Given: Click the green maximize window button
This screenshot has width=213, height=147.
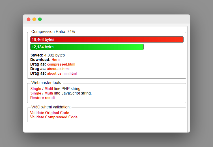Looking at the screenshot, I should pos(40,19).
